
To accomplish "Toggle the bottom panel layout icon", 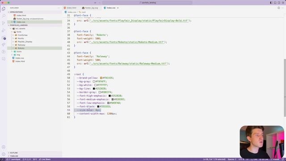I will 275,3.
